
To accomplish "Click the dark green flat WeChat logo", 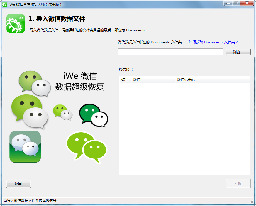I will (x=94, y=115).
